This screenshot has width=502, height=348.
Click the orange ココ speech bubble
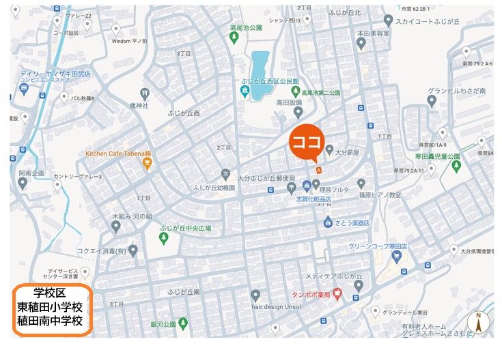[x=307, y=143]
